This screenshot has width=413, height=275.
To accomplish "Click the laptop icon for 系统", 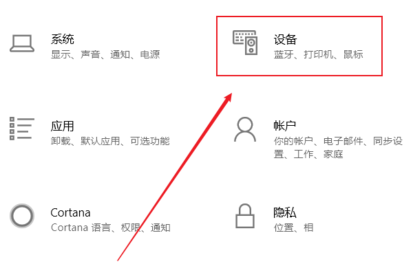I will click(x=22, y=43).
